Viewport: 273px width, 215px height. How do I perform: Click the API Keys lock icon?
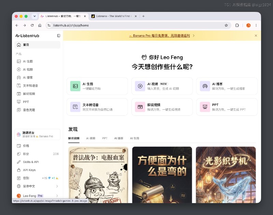[x=19, y=170]
